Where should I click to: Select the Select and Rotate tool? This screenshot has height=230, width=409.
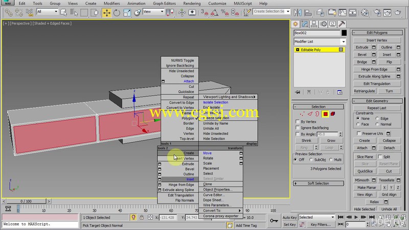click(117, 12)
